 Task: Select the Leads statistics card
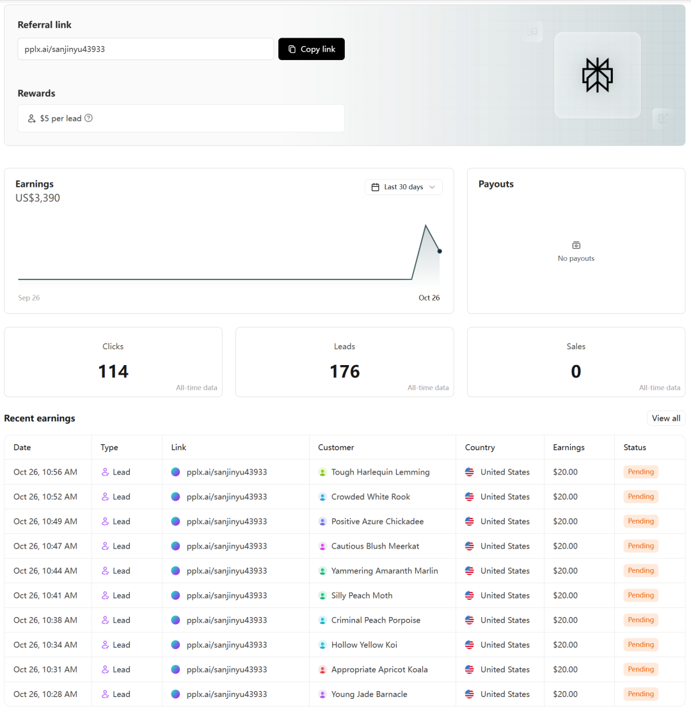(x=344, y=363)
